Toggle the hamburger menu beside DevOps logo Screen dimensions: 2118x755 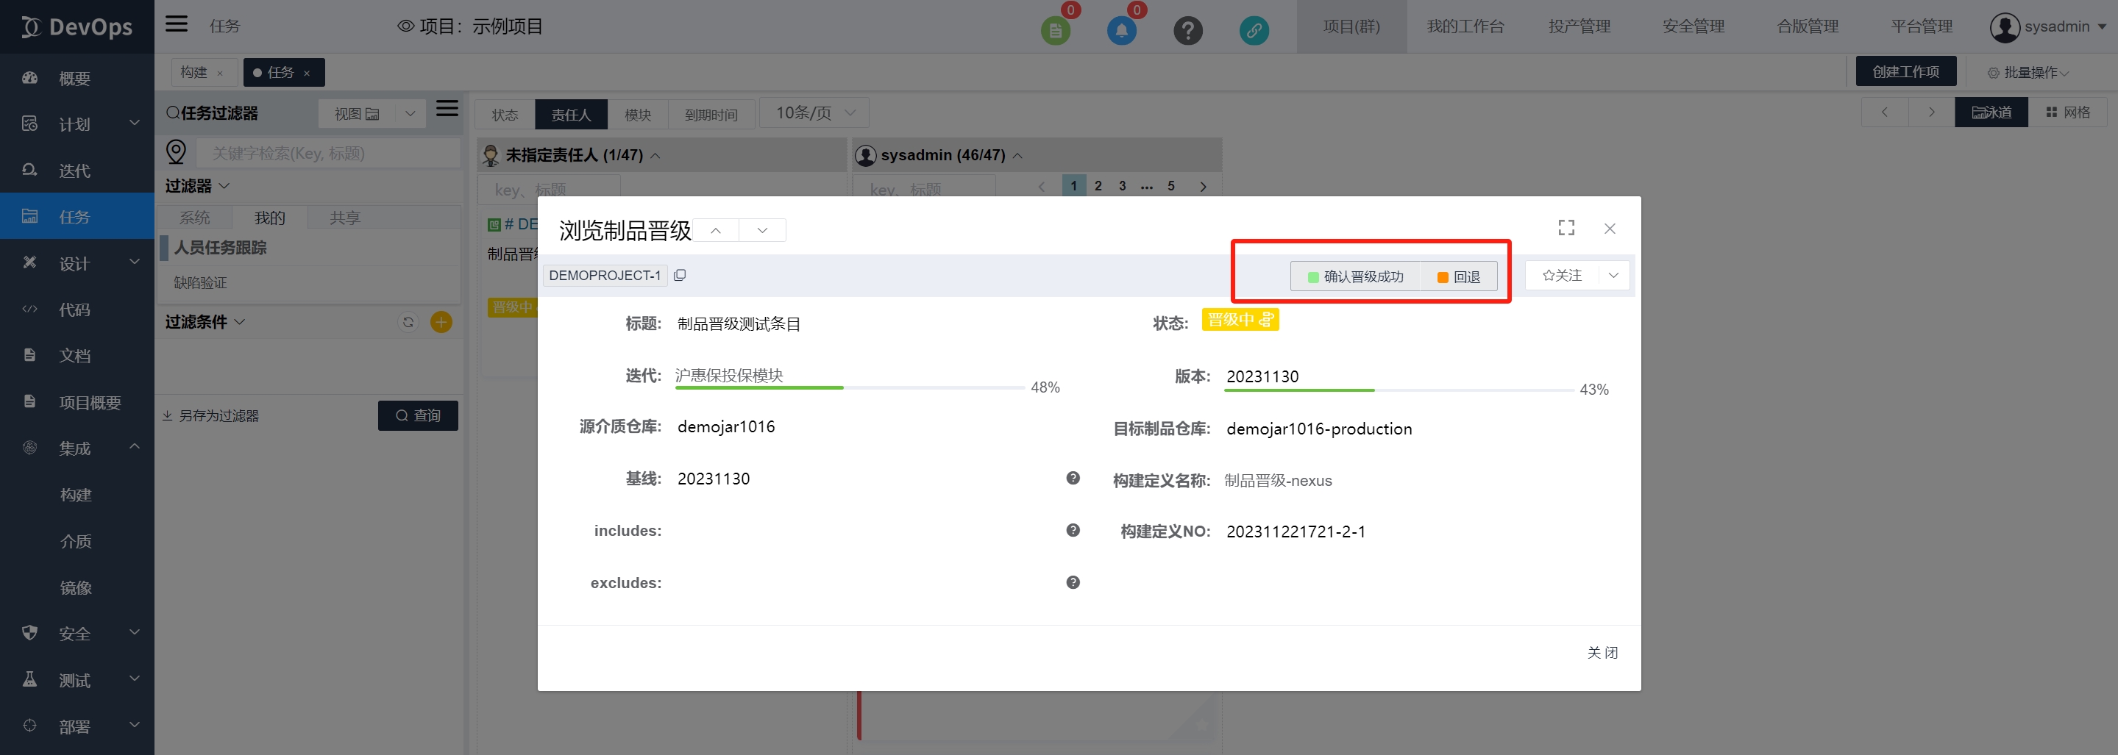(176, 24)
